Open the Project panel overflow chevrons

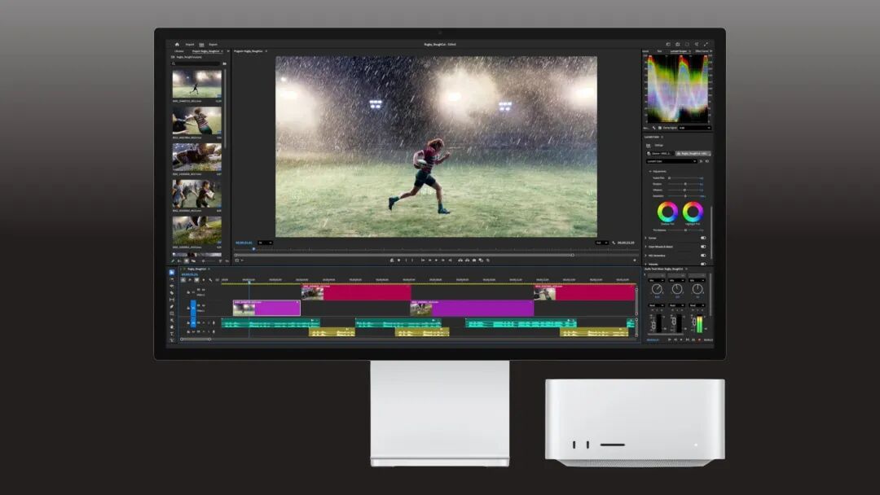[x=228, y=51]
